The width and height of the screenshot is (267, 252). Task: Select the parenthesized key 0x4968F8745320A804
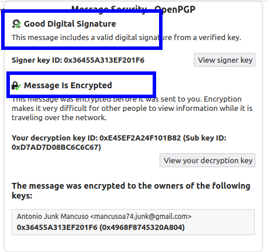point(142,227)
